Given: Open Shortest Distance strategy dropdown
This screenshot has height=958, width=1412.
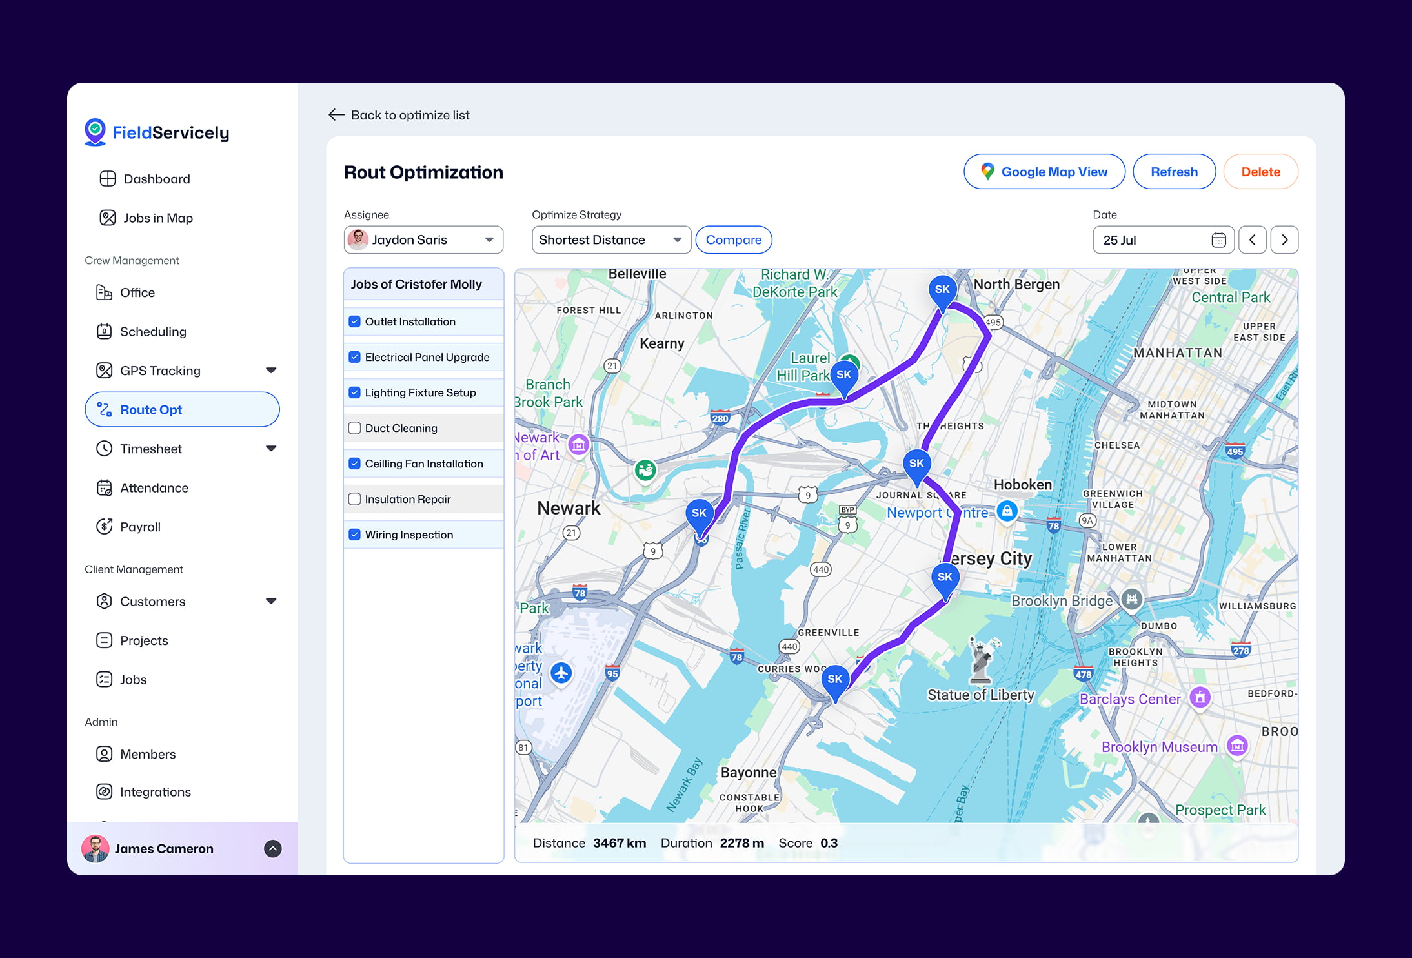Looking at the screenshot, I should [x=610, y=240].
